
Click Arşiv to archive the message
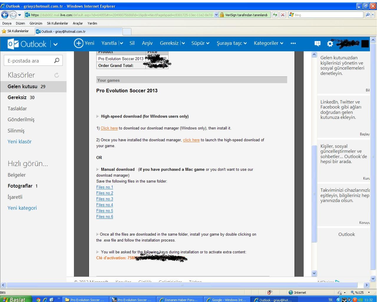(147, 43)
